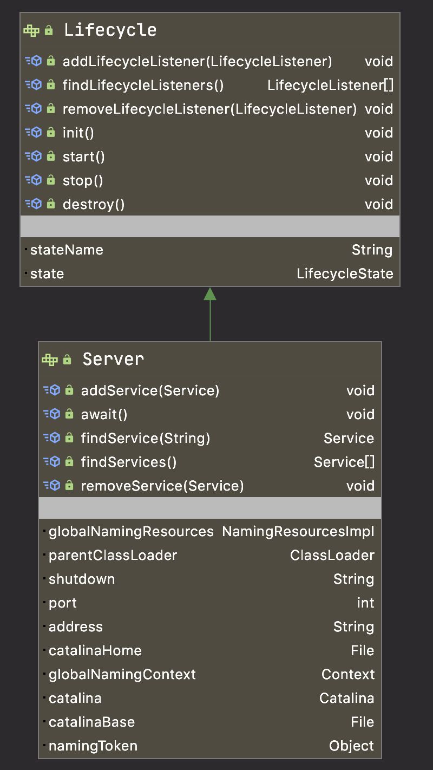Click the Server interface icon
This screenshot has width=433, height=770.
click(50, 360)
